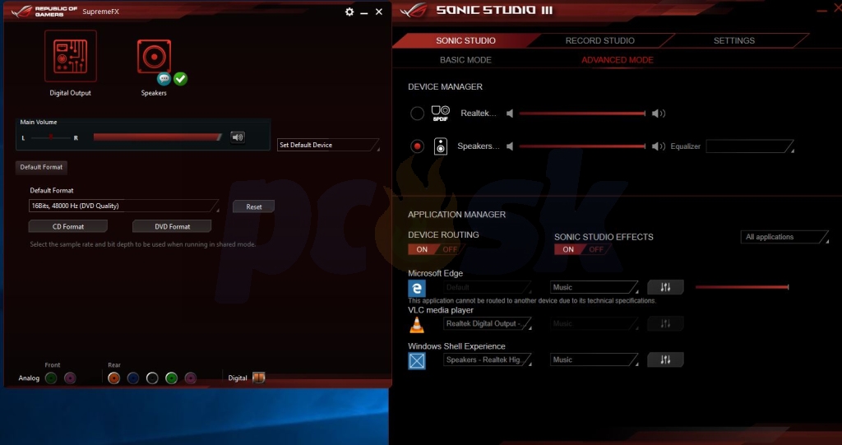Open VLC media player disabled Music dropdown
842x445 pixels.
(x=594, y=323)
